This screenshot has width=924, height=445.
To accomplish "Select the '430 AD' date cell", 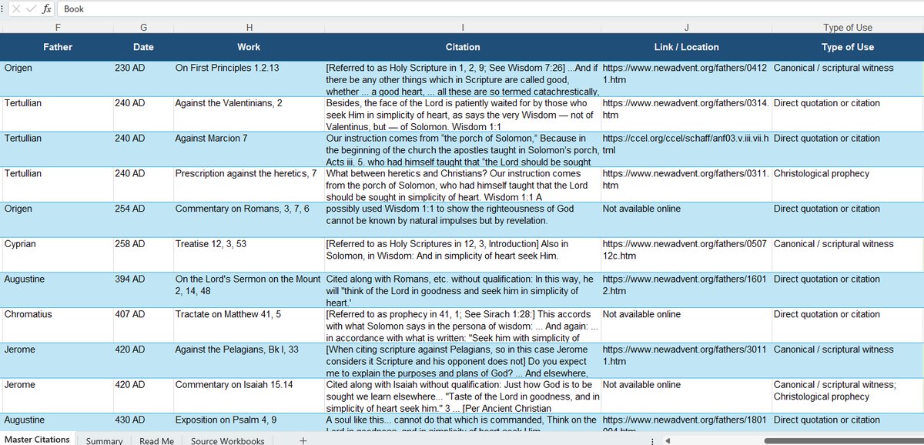I will 143,424.
